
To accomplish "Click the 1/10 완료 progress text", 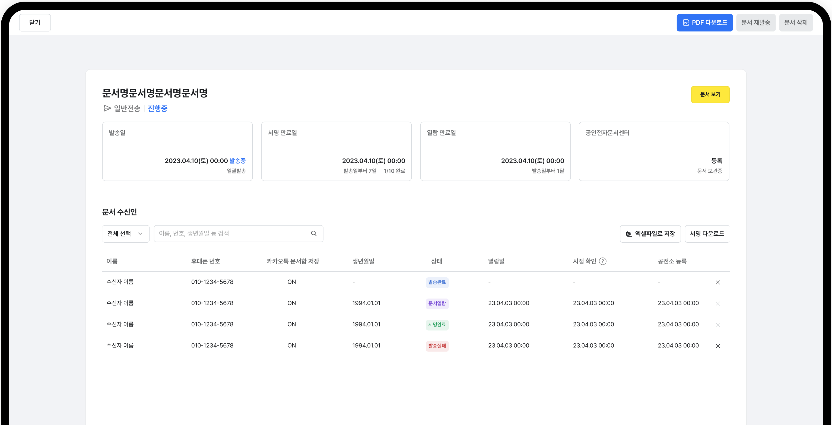I will [394, 171].
